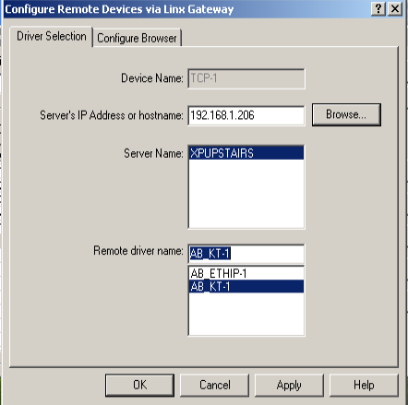
Task: Select the Driver Selection tab
Action: click(52, 36)
